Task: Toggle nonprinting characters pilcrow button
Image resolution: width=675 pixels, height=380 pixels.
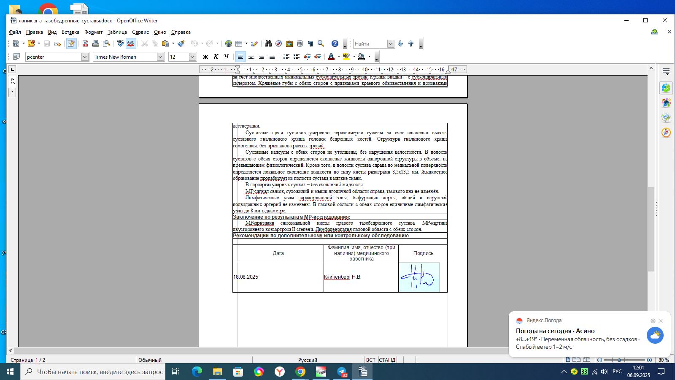Action: tap(310, 43)
